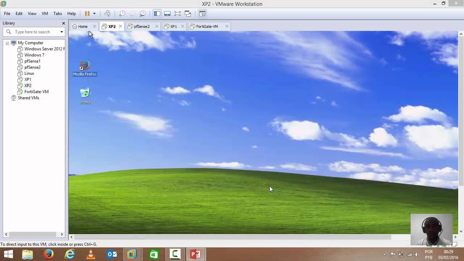Screen dimensions: 464x261
Task: Click Send Ctrl+Alt+Del toolbar icon
Action: pyautogui.click(x=108, y=13)
